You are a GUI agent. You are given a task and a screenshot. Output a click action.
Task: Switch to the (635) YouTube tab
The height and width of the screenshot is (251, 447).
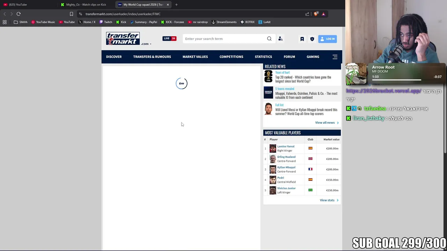pos(28,5)
